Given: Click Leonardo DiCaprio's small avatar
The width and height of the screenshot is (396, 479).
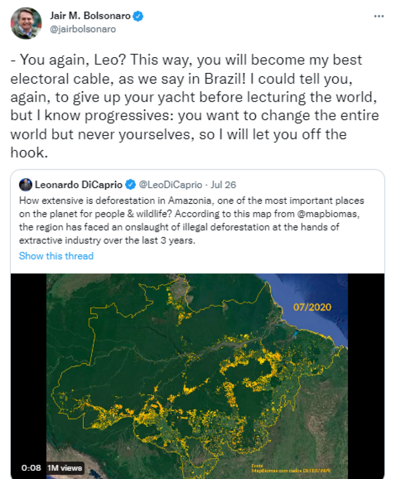Looking at the screenshot, I should [x=26, y=185].
